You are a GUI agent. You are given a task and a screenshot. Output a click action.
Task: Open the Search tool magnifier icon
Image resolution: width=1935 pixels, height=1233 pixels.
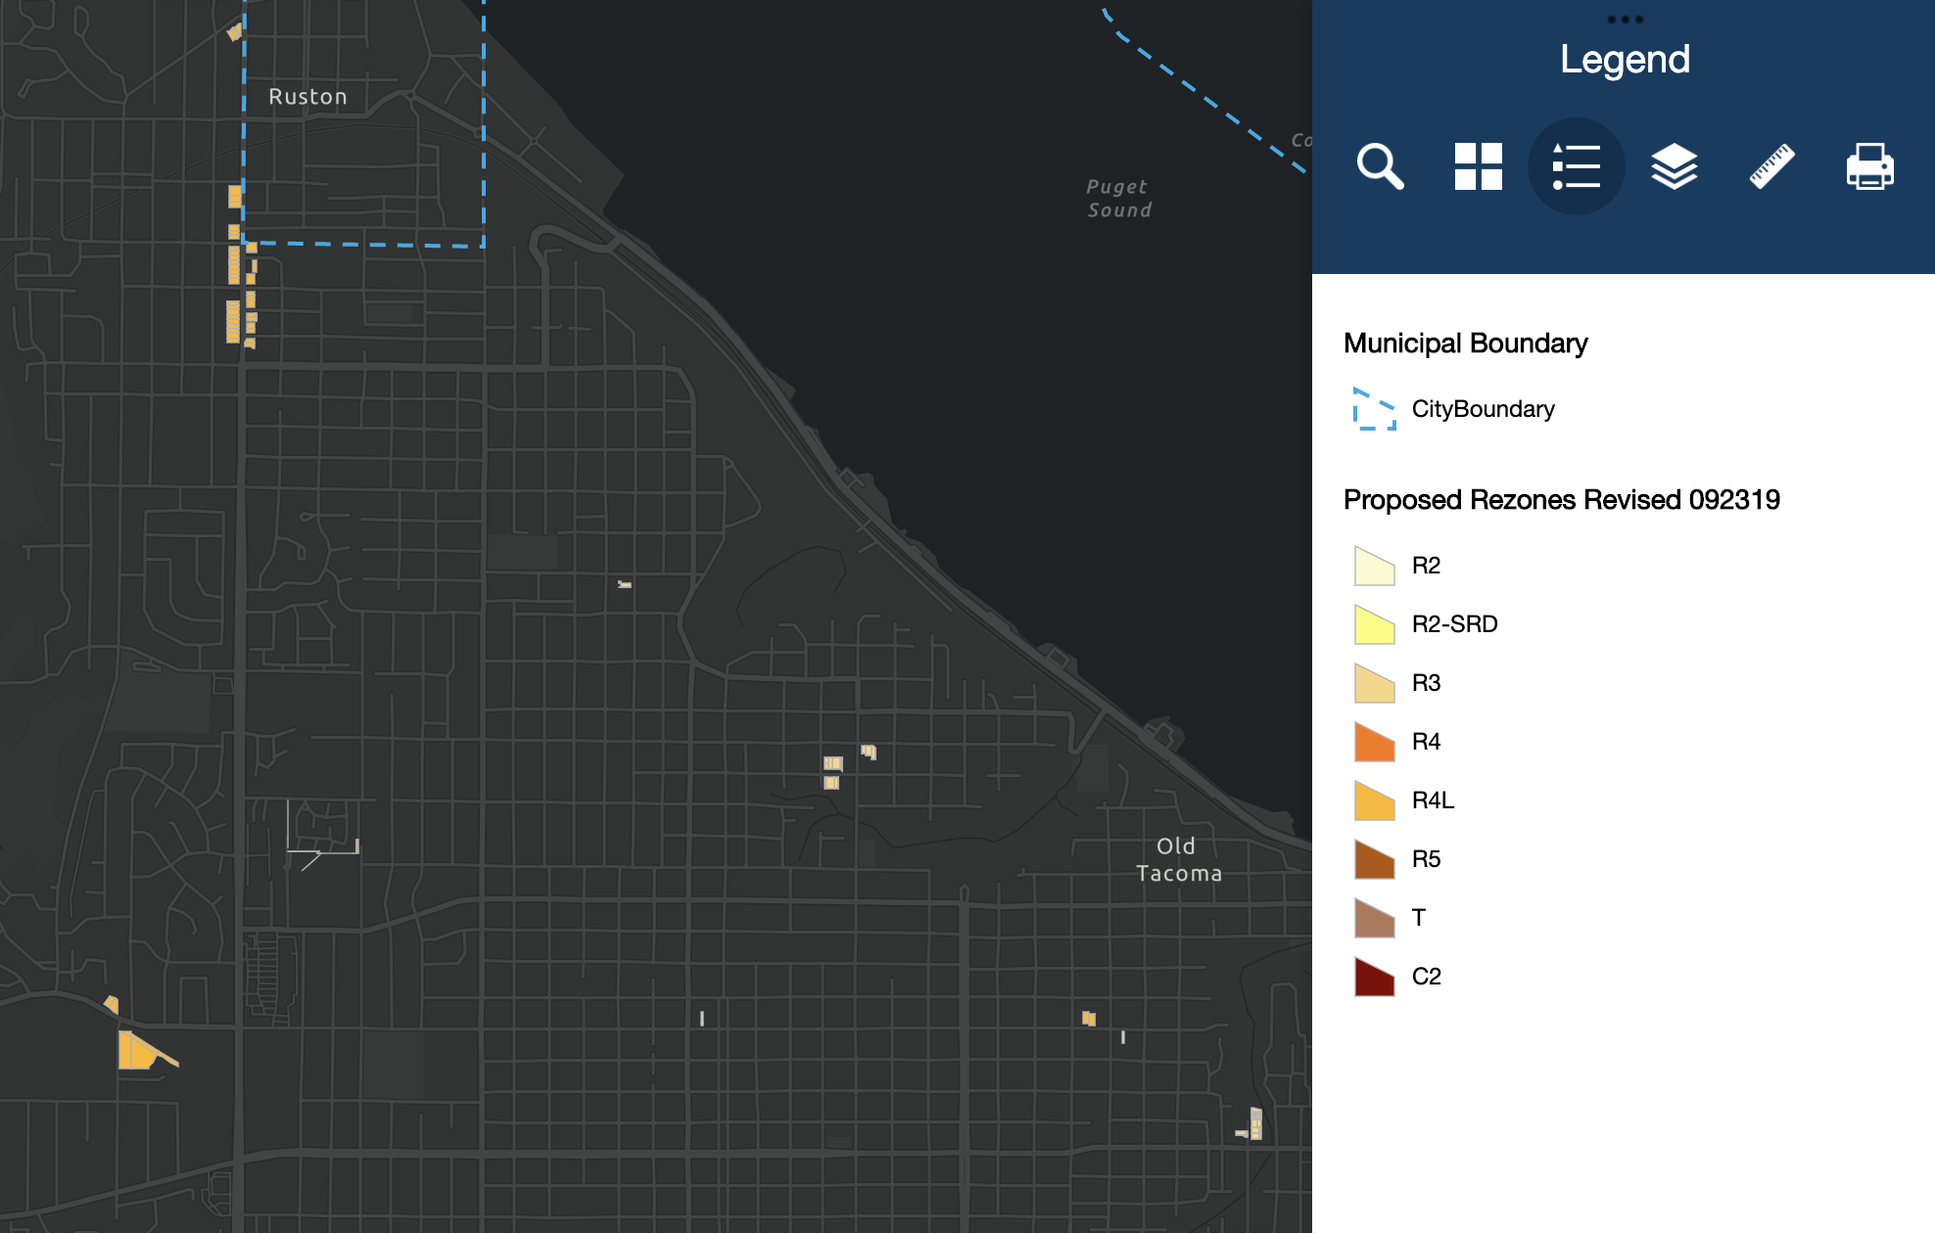1380,166
